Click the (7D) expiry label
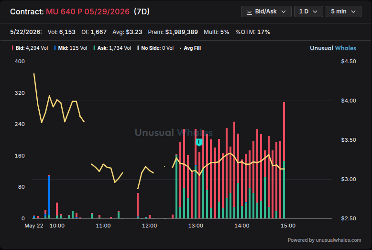 click(x=142, y=11)
